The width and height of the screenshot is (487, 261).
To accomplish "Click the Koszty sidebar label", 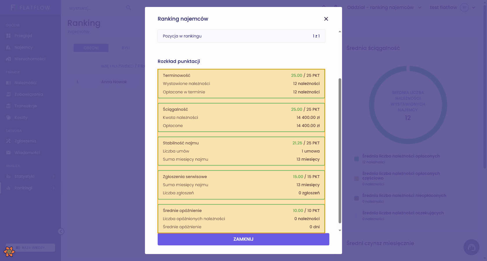I will coord(21,117).
